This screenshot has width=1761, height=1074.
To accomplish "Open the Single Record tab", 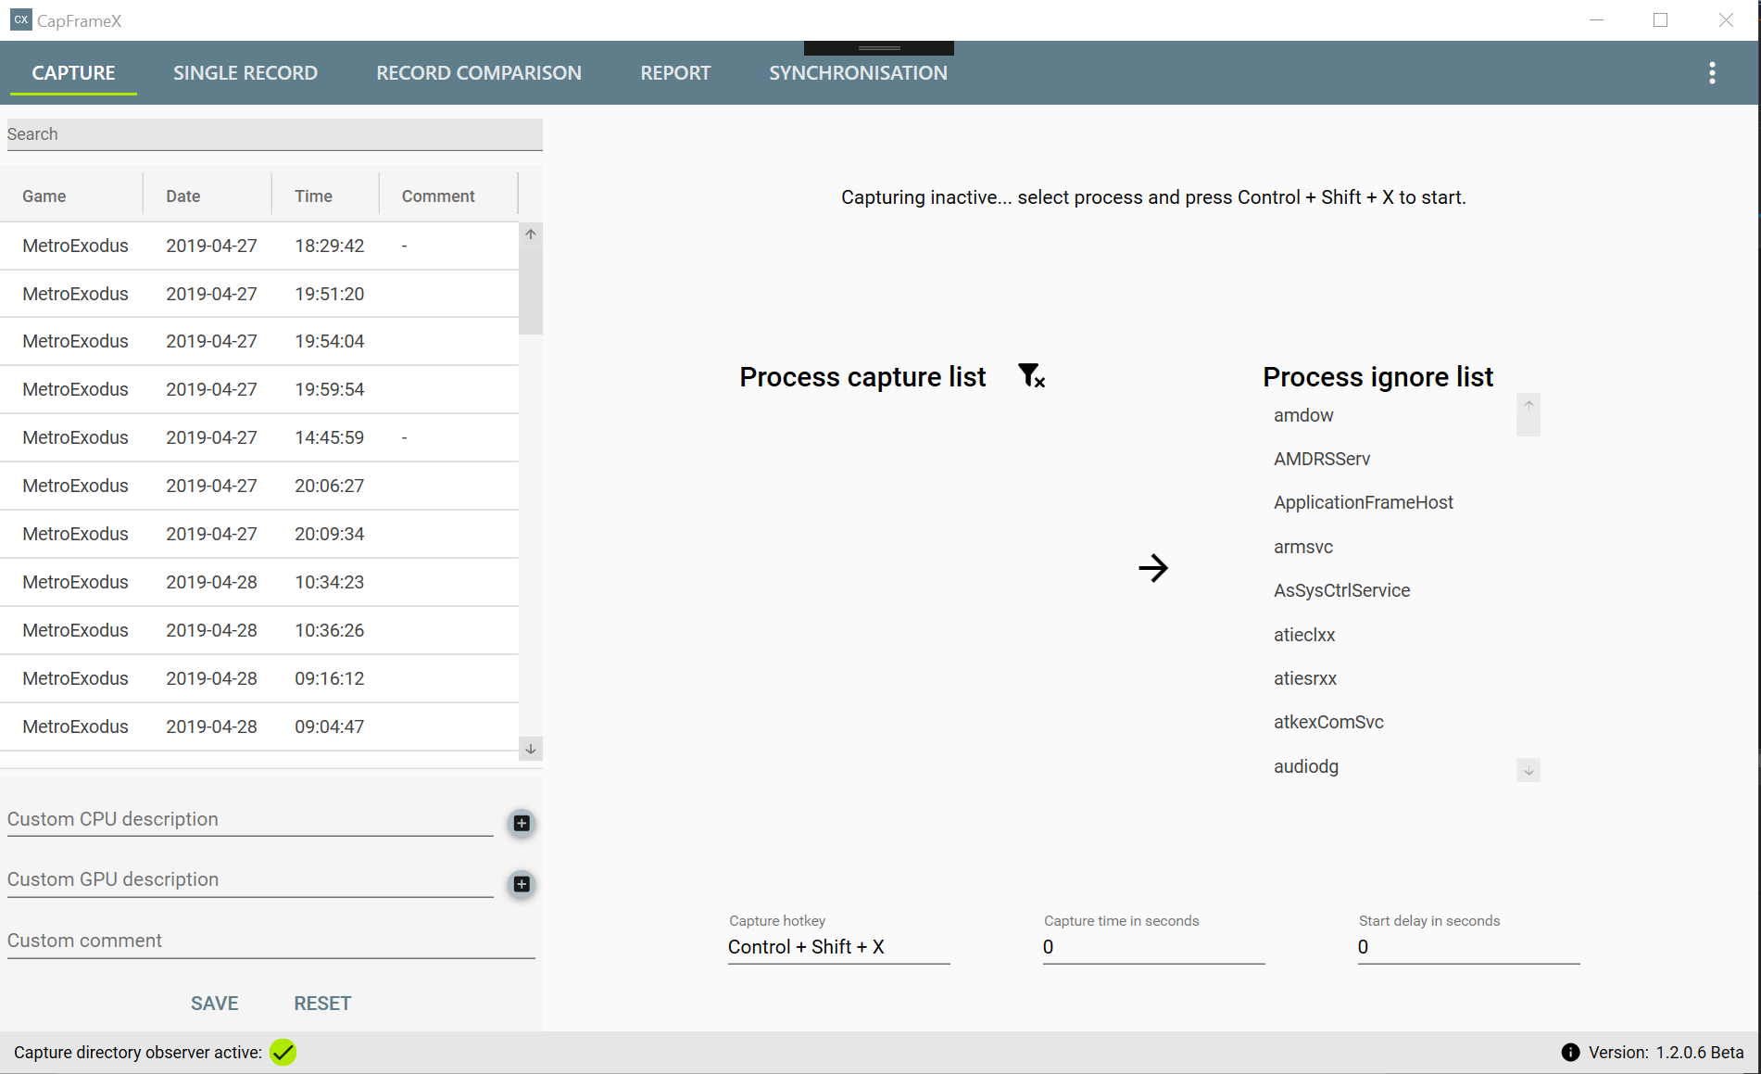I will (245, 73).
